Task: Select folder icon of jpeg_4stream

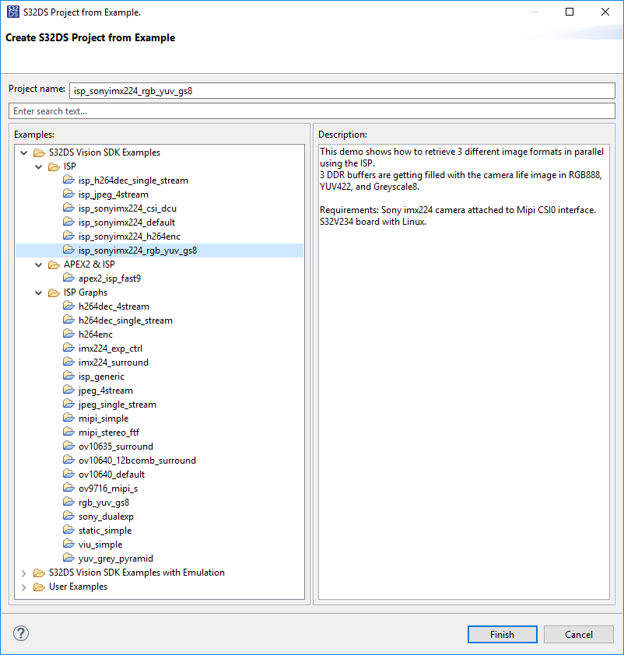Action: click(68, 391)
